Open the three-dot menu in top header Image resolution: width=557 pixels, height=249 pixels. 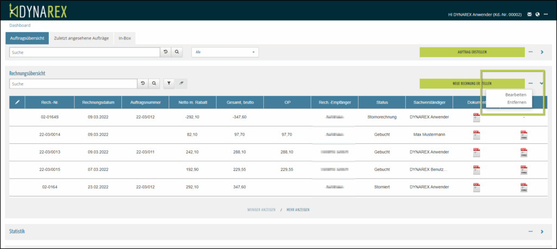point(546,14)
